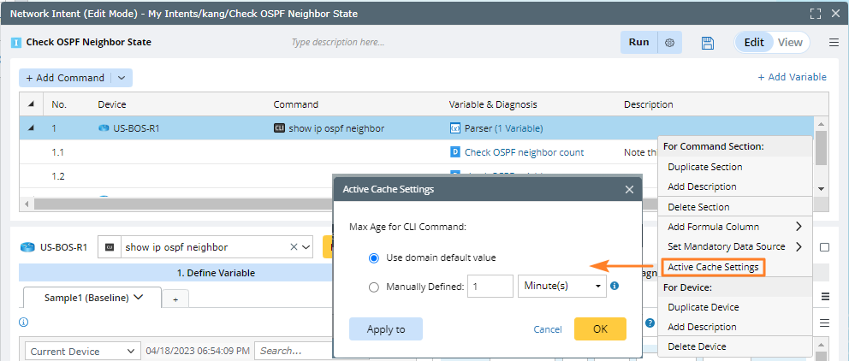849x361 pixels.
Task: Click the US-BOS-R1 device icon in table
Action: (104, 128)
